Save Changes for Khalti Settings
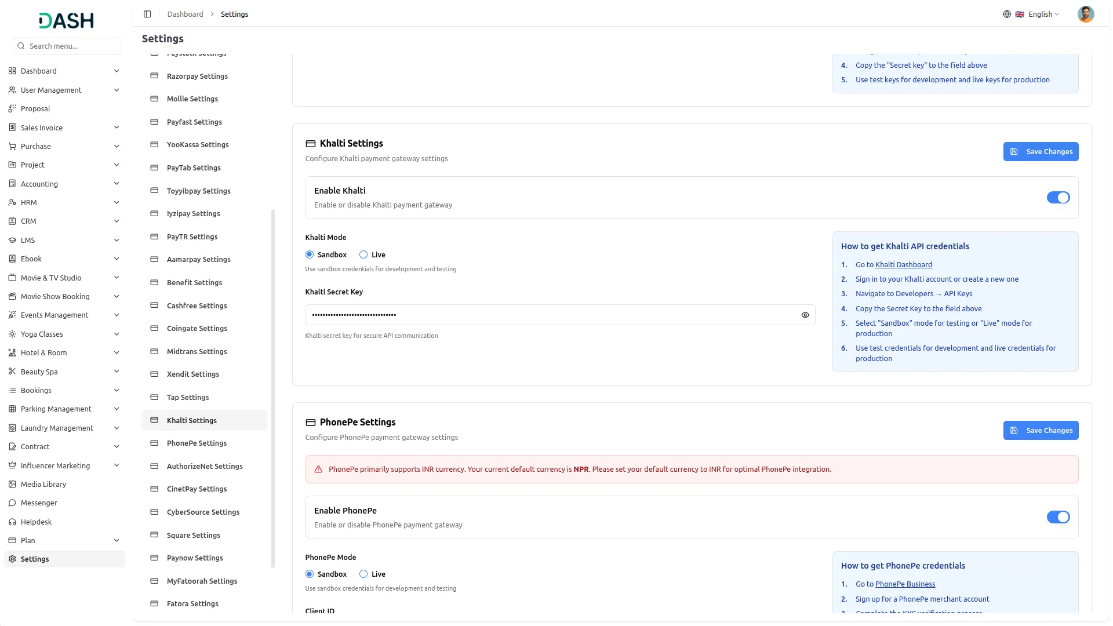 click(1041, 151)
